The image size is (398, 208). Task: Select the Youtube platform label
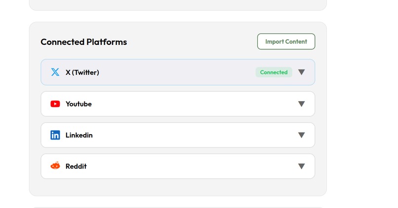pos(79,104)
